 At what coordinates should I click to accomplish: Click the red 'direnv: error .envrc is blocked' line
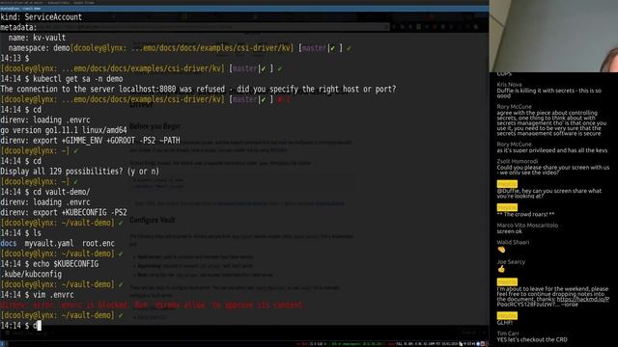[152, 305]
